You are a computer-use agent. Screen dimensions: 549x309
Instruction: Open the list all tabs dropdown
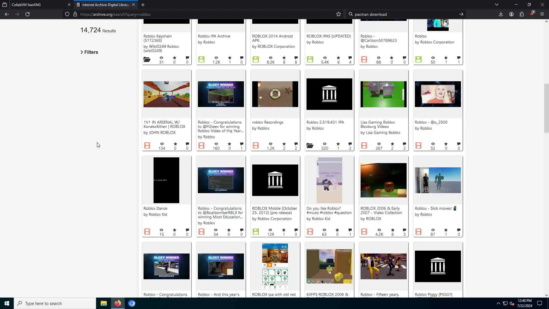(497, 5)
